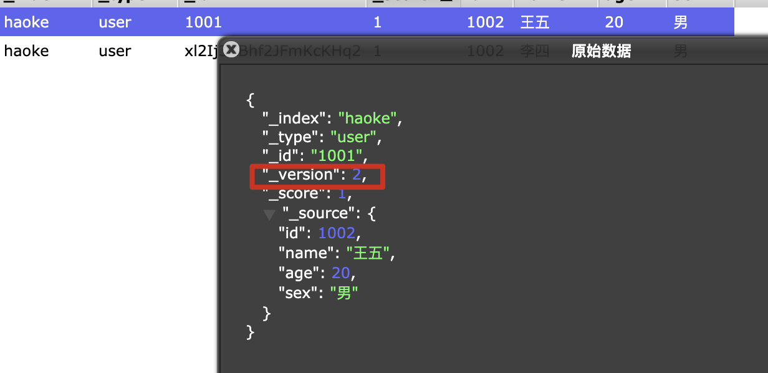Image resolution: width=768 pixels, height=373 pixels.
Task: Click score cell 1 in highlighted row
Action: [377, 22]
